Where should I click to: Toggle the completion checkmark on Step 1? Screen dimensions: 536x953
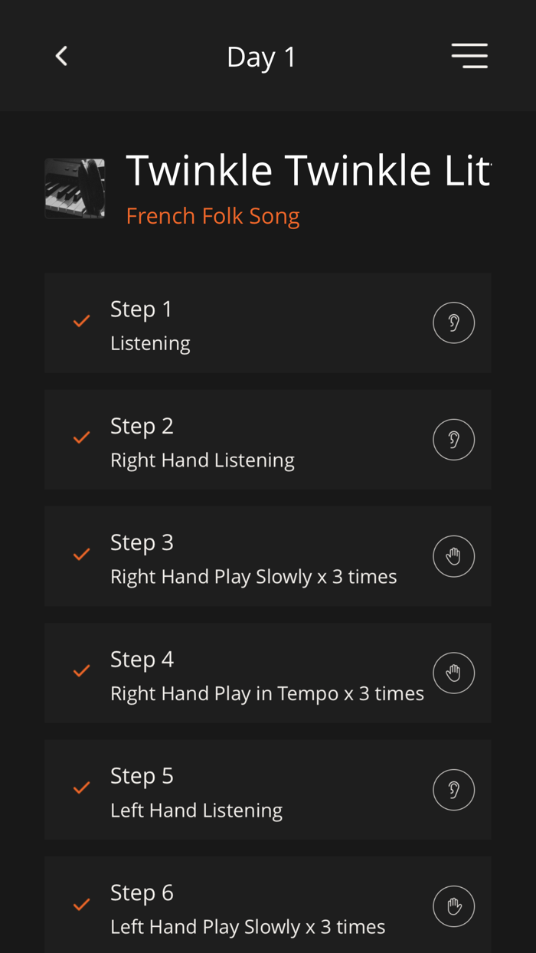[x=80, y=322]
